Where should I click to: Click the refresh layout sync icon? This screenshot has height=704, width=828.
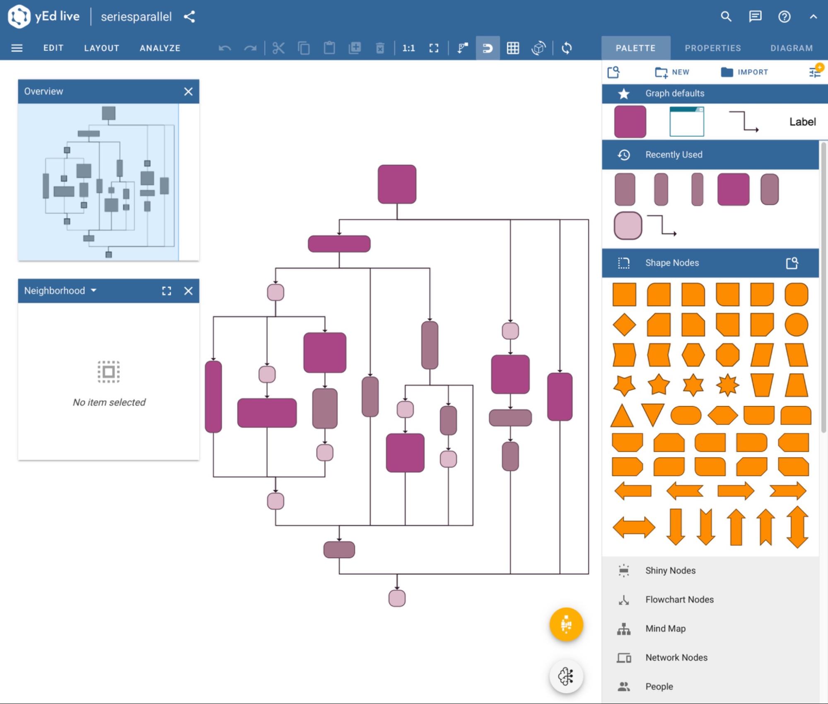(x=567, y=48)
